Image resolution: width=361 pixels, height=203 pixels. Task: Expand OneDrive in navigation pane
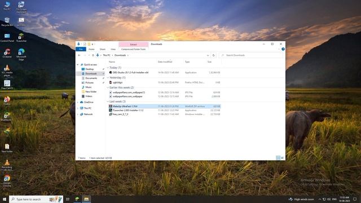pyautogui.click(x=78, y=102)
